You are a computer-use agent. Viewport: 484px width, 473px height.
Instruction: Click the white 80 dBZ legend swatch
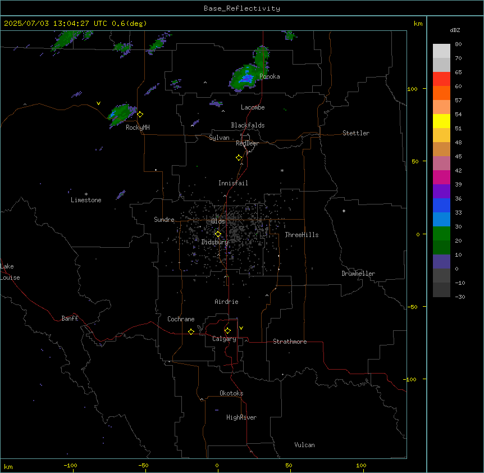pos(441,51)
